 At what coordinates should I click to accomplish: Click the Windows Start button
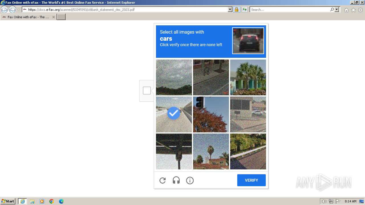point(8,201)
